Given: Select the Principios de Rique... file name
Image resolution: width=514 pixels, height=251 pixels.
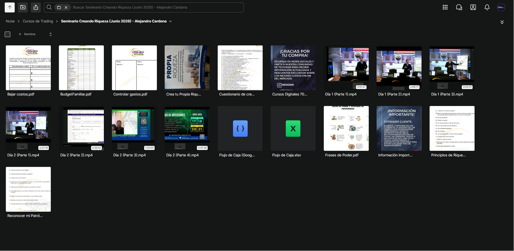Looking at the screenshot, I should tap(448, 155).
